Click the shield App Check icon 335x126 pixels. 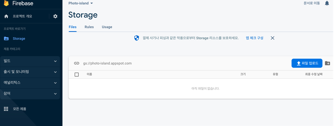[136, 38]
